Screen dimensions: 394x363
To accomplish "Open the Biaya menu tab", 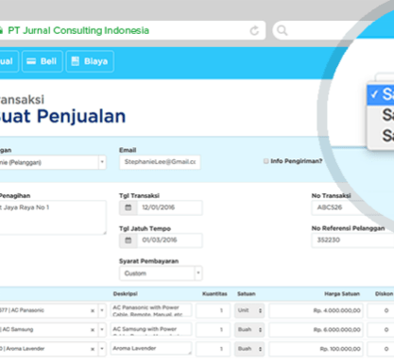I will (90, 61).
